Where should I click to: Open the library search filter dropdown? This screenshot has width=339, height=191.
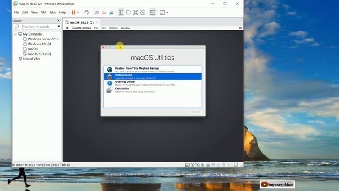pyautogui.click(x=59, y=27)
